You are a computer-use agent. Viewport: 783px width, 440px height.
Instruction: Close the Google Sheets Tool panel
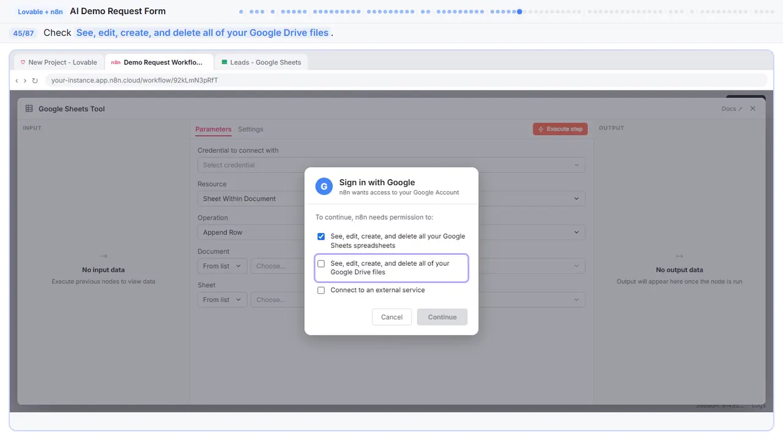(x=753, y=109)
